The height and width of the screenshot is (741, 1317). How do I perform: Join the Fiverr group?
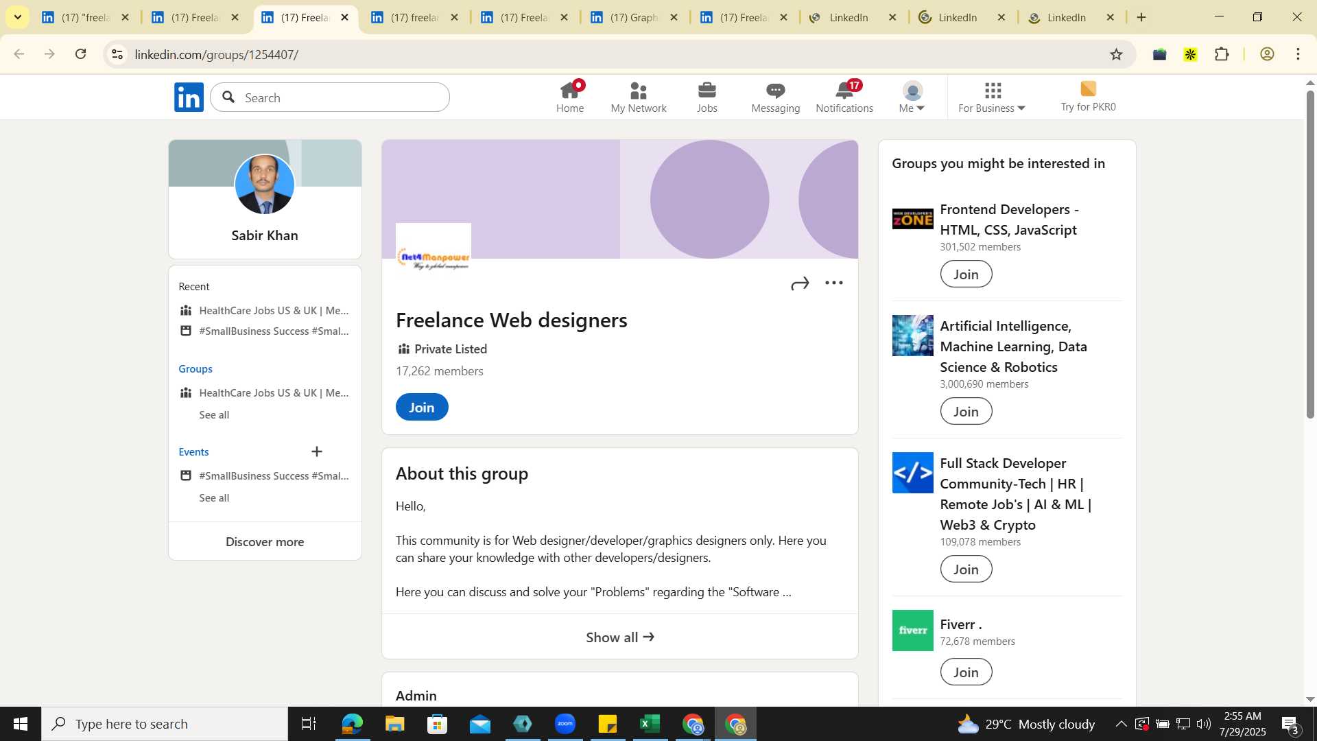966,672
